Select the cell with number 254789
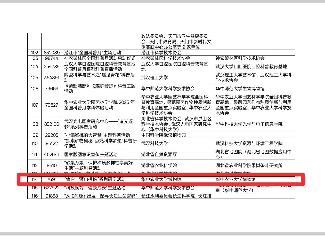Viewport: 325px width, 236px height. pyautogui.click(x=51, y=67)
